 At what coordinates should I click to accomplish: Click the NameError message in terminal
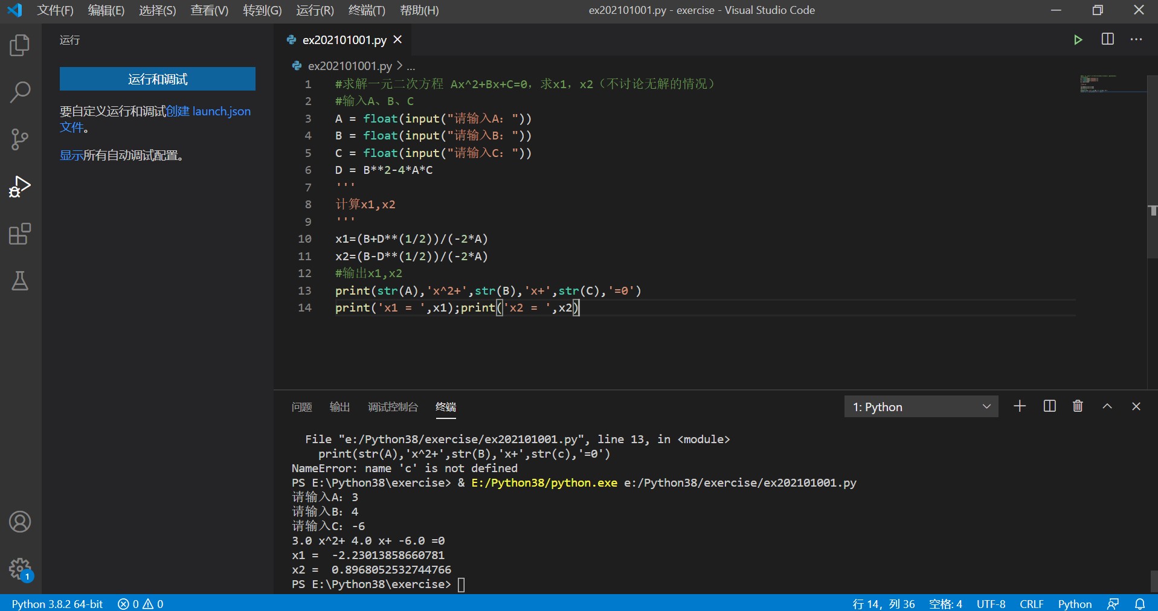click(405, 469)
